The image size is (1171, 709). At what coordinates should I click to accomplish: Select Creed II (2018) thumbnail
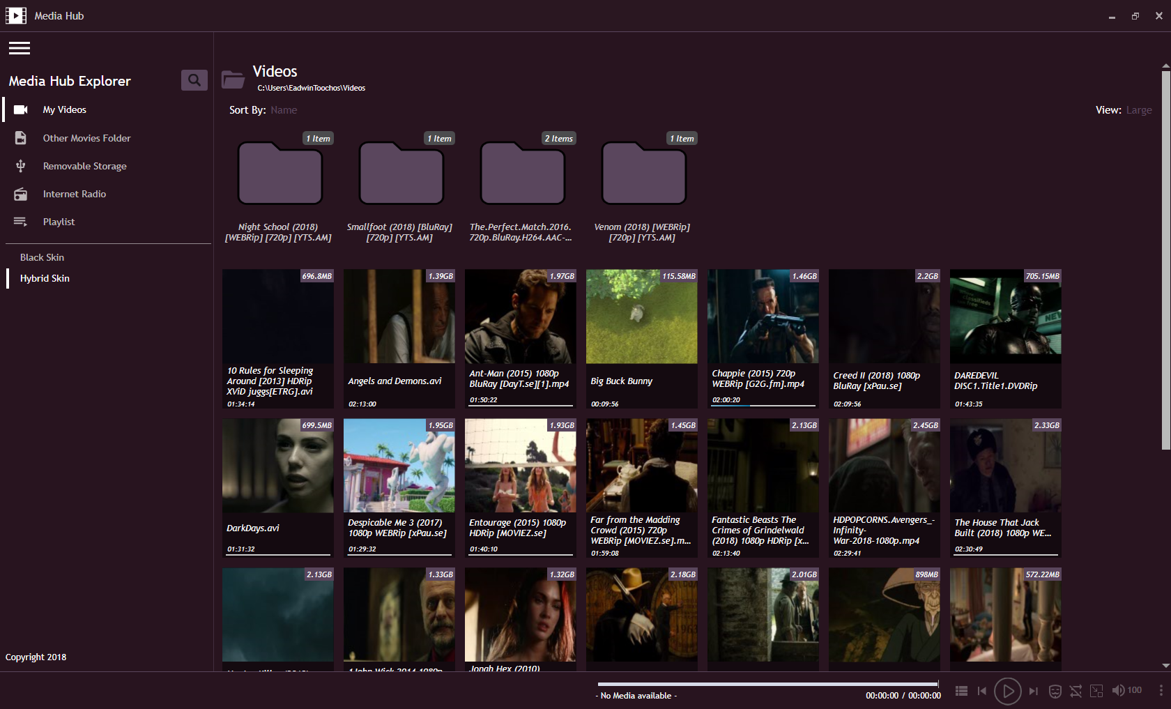(x=885, y=317)
